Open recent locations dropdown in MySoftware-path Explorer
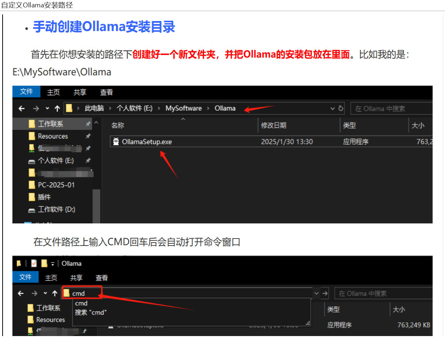 point(47,109)
